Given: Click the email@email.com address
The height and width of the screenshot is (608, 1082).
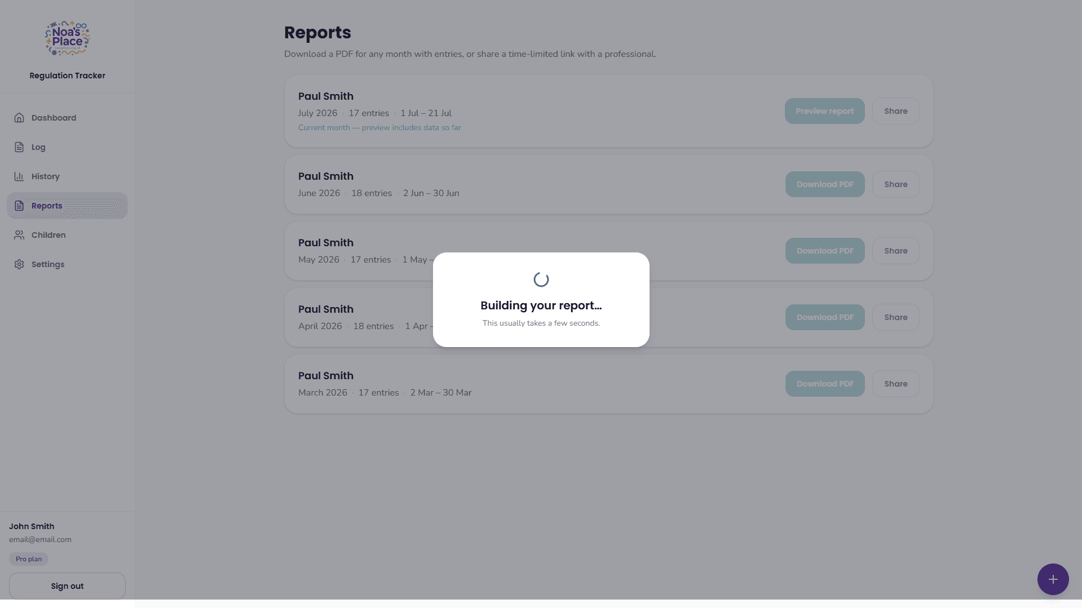Looking at the screenshot, I should pos(40,539).
